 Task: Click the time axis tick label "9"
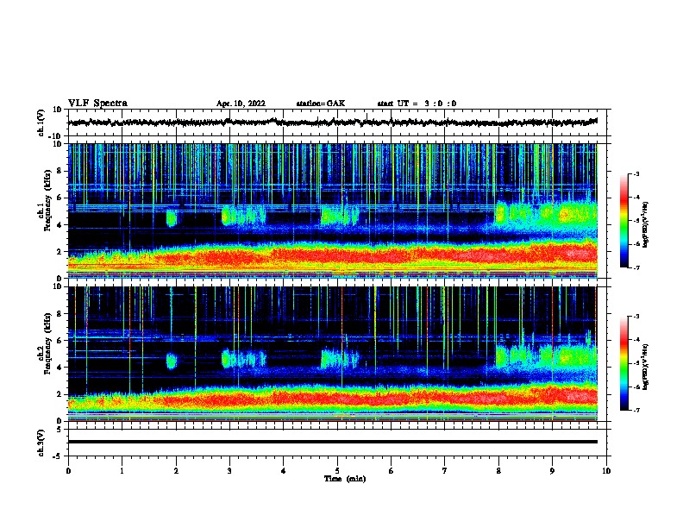552,471
